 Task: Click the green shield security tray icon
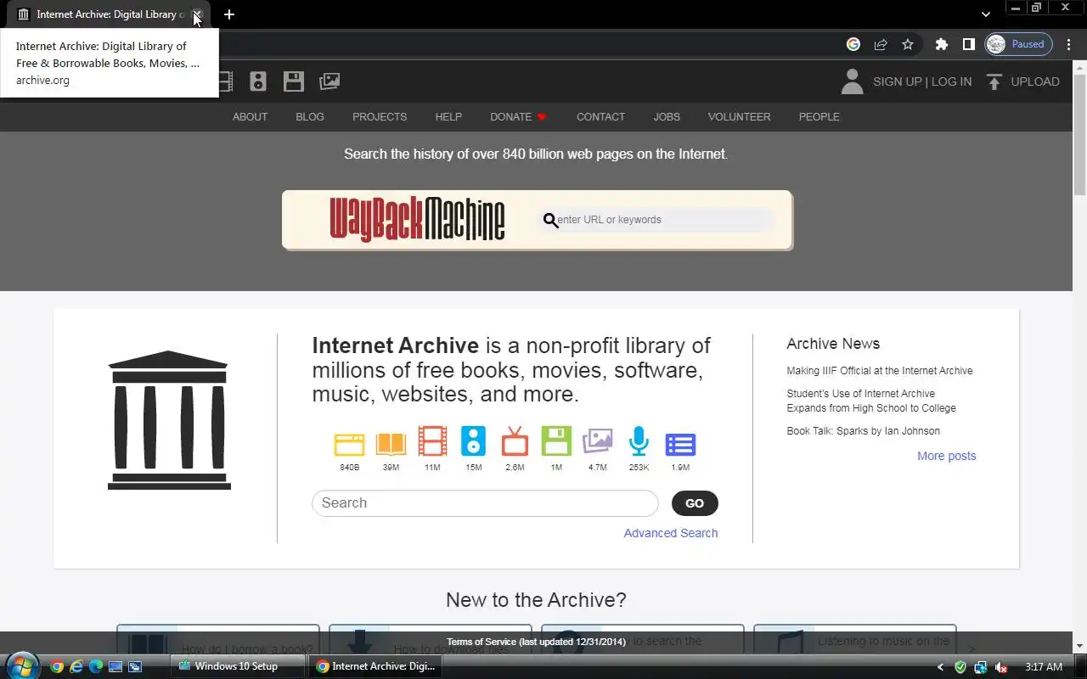pyautogui.click(x=960, y=667)
